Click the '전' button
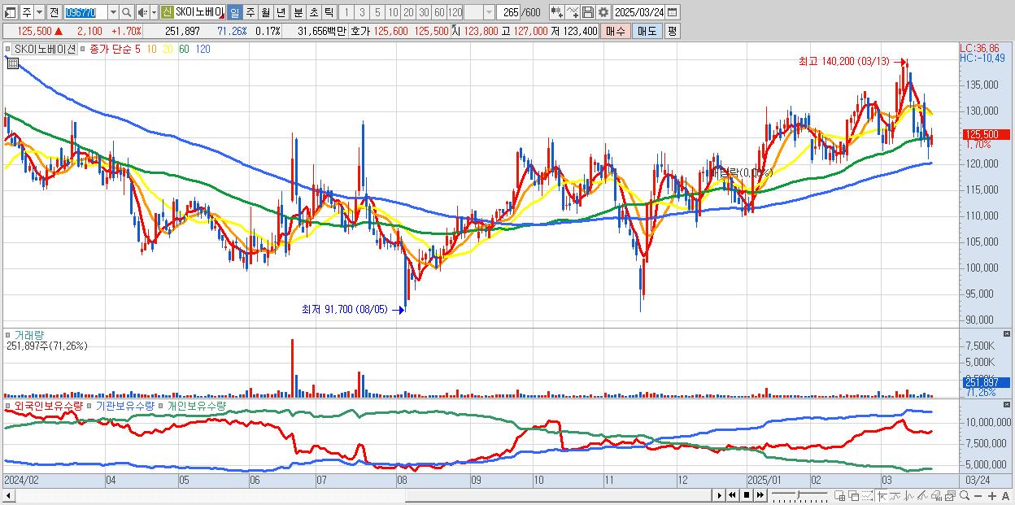1015x505 pixels. point(54,12)
